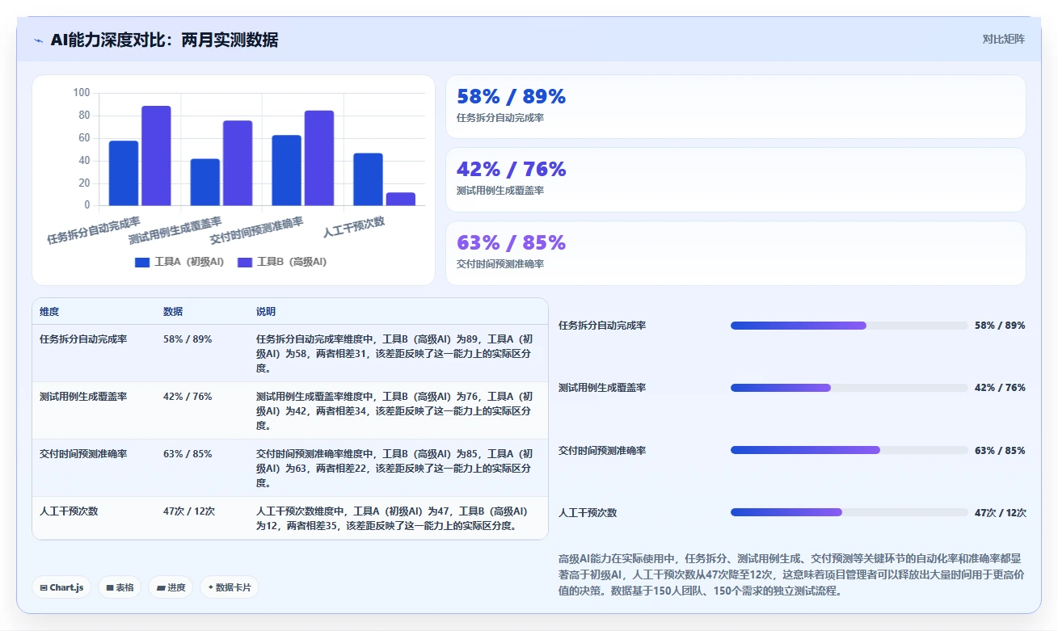Click the 进度 tag chip
This screenshot has width=1058, height=631.
tap(171, 587)
